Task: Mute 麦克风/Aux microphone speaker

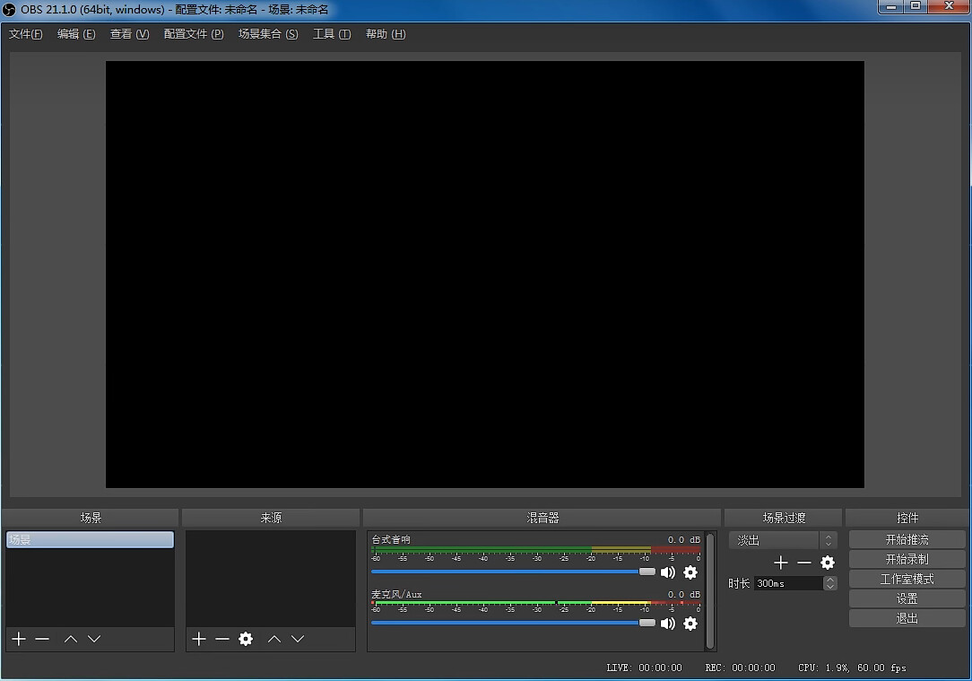Action: pyautogui.click(x=668, y=624)
